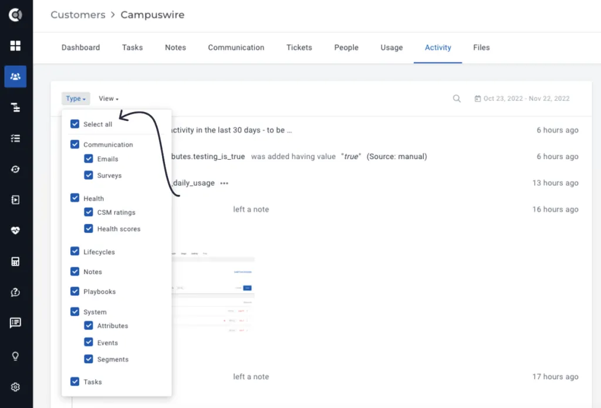
Task: Open the help question bubble icon in the sidebar
Action: tap(15, 292)
